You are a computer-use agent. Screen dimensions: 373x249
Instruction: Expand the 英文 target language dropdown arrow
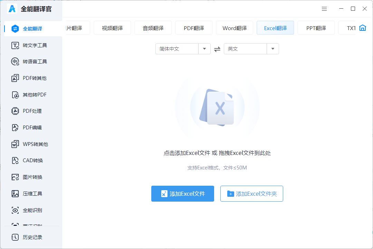coord(273,49)
